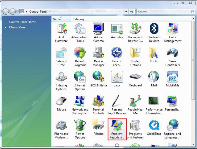Open AutoPlay settings
197x149 pixels.
click(117, 31)
